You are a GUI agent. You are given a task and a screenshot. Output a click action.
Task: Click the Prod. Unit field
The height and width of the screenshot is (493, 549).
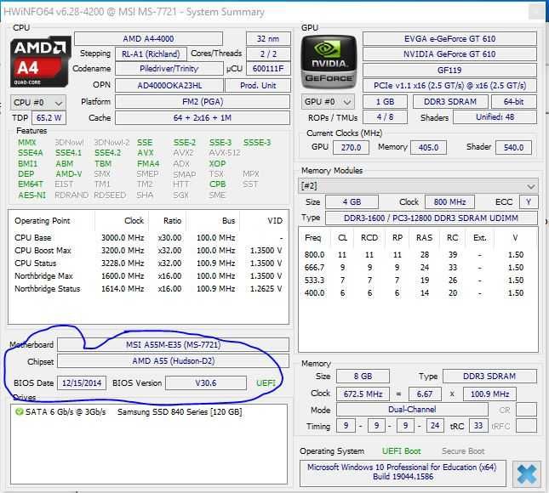click(258, 85)
